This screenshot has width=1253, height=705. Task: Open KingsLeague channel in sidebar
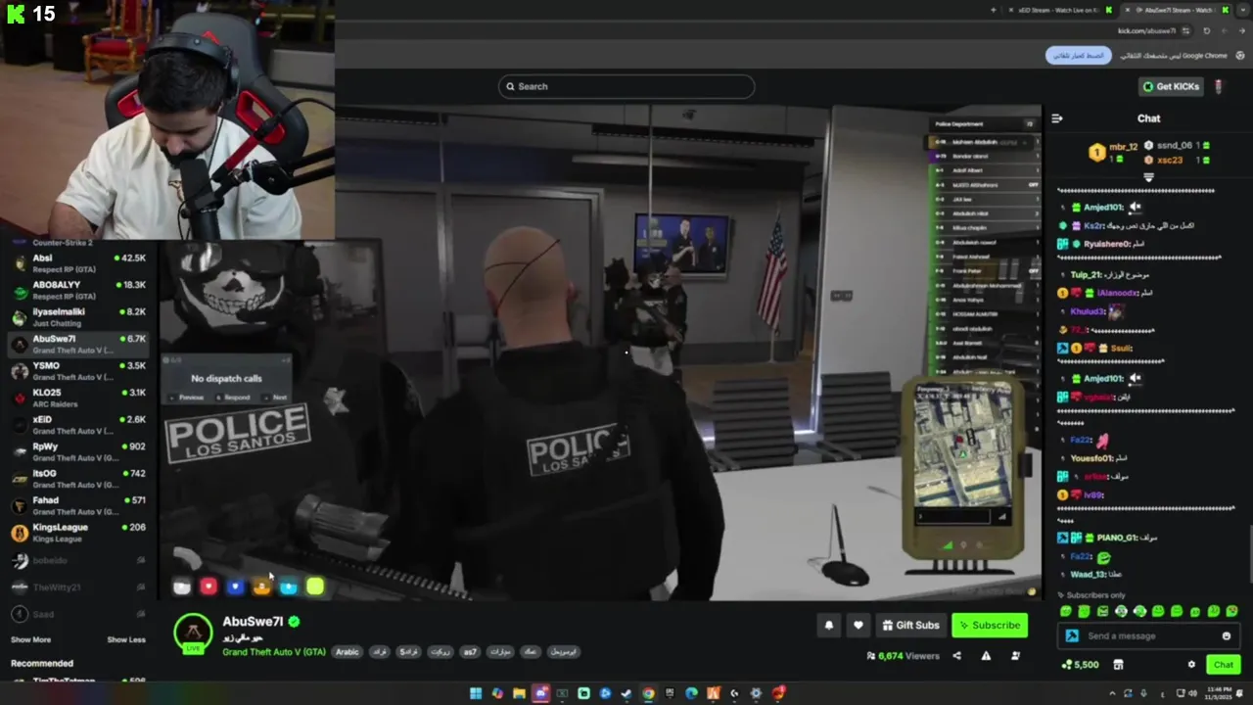click(78, 533)
